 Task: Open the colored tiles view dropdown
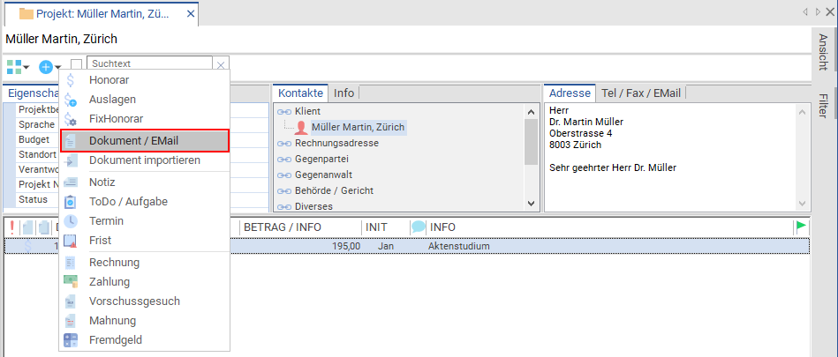coord(18,67)
